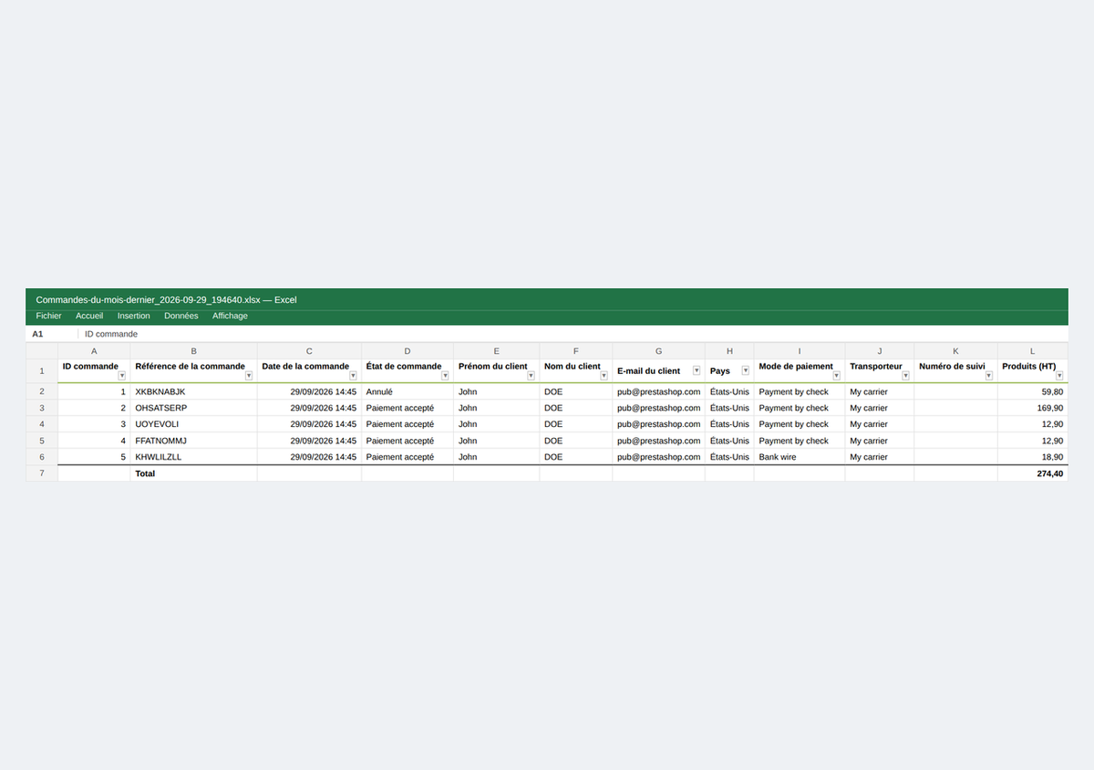Select column L header
Viewport: 1094px width, 770px height.
click(x=1032, y=351)
